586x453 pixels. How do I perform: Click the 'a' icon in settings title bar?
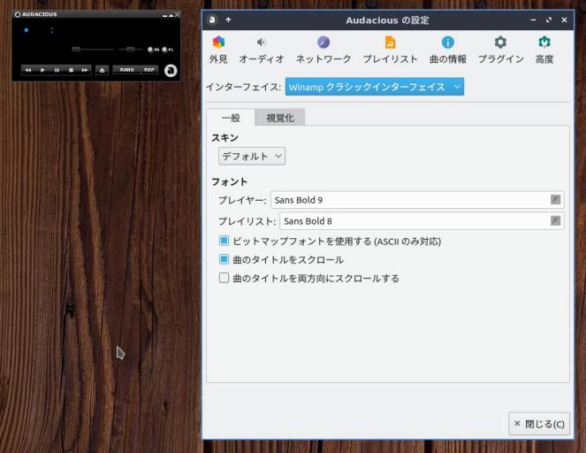212,19
